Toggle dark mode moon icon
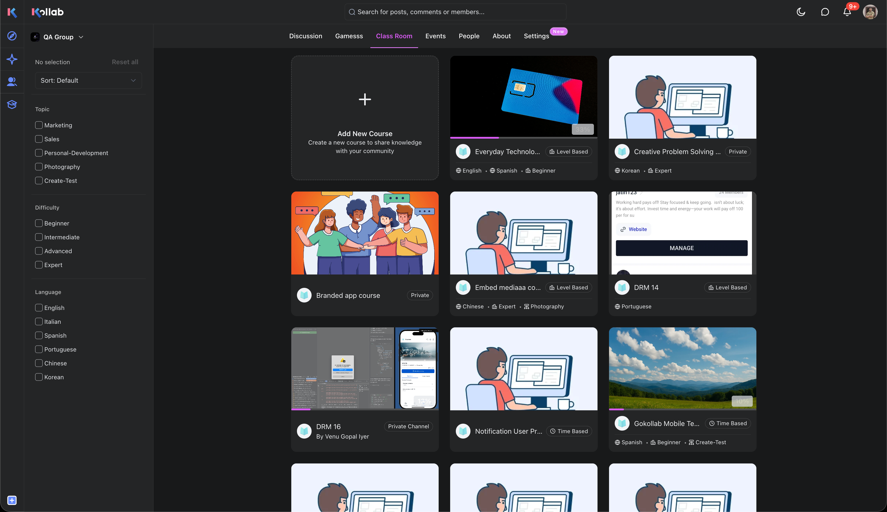 pyautogui.click(x=801, y=12)
